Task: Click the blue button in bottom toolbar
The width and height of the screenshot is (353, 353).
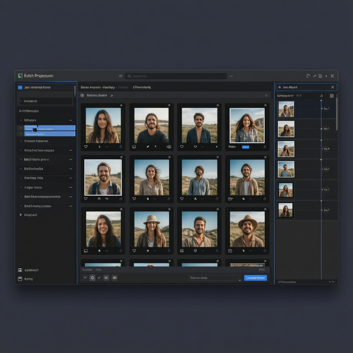Action: point(255,278)
